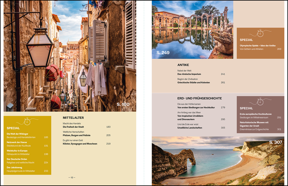Open the coastal rock arch beach photo
This screenshot has width=288, height=186.
coord(218,161)
